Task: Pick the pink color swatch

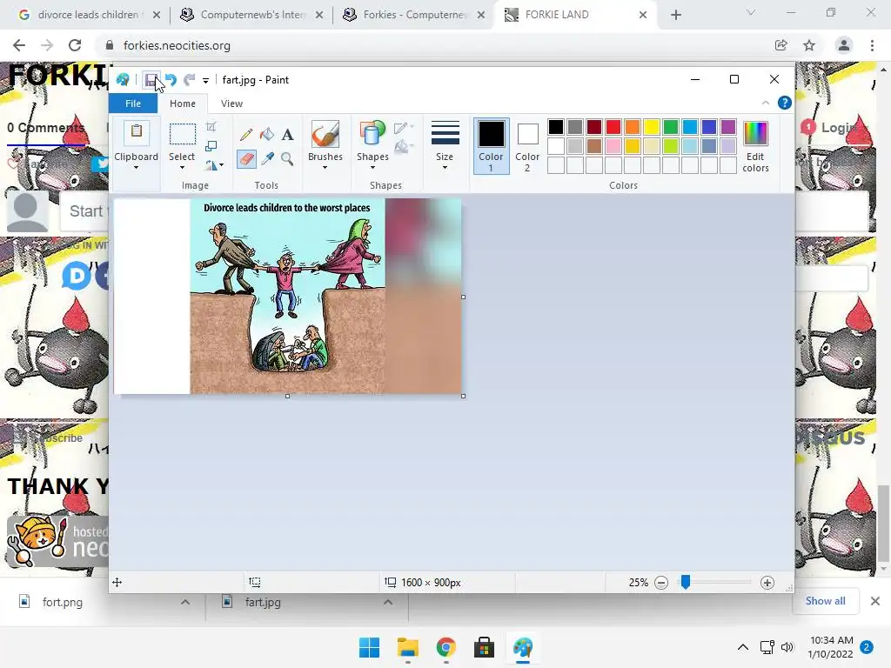Action: point(613,146)
